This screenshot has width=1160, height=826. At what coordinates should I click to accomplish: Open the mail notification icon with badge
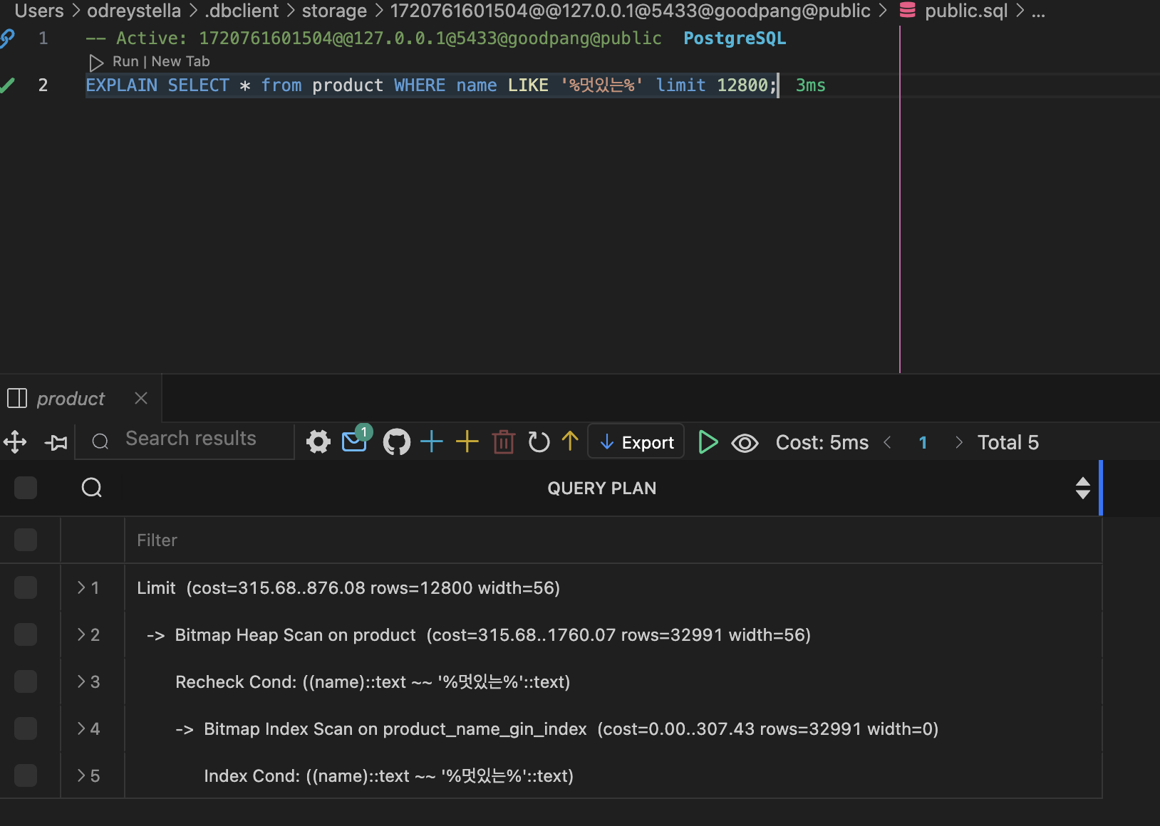(x=356, y=440)
